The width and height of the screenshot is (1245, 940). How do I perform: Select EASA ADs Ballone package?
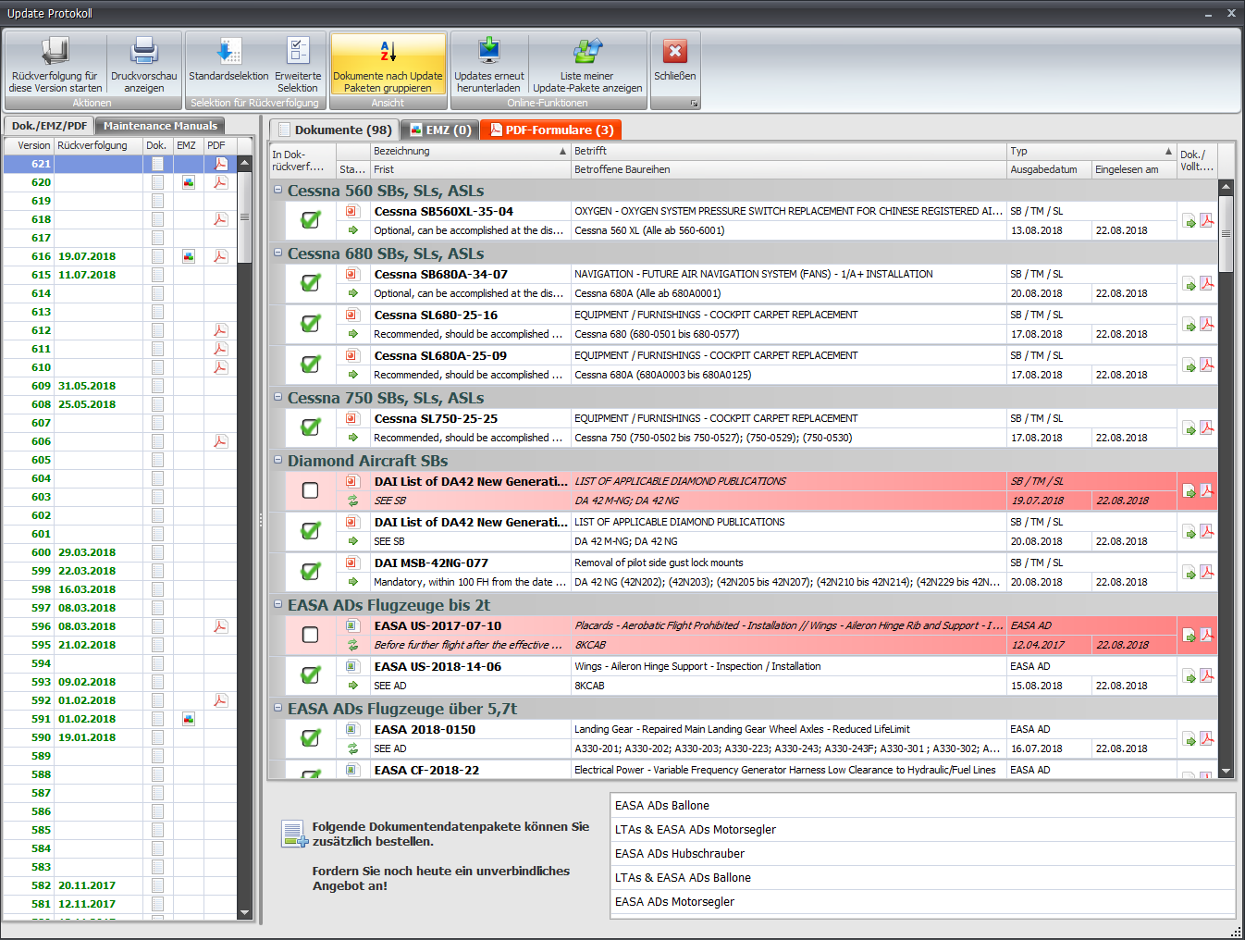(922, 806)
